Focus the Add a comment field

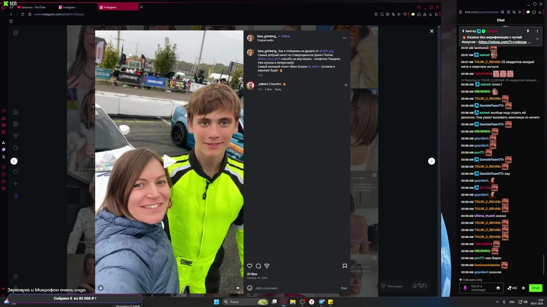(296, 288)
